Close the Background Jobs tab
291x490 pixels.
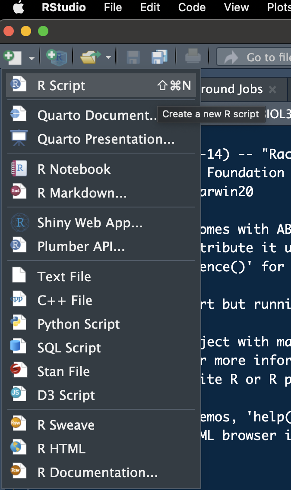pos(272,89)
